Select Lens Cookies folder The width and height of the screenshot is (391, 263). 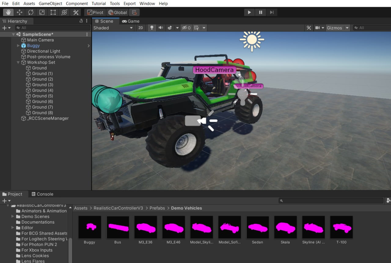coord(32,256)
